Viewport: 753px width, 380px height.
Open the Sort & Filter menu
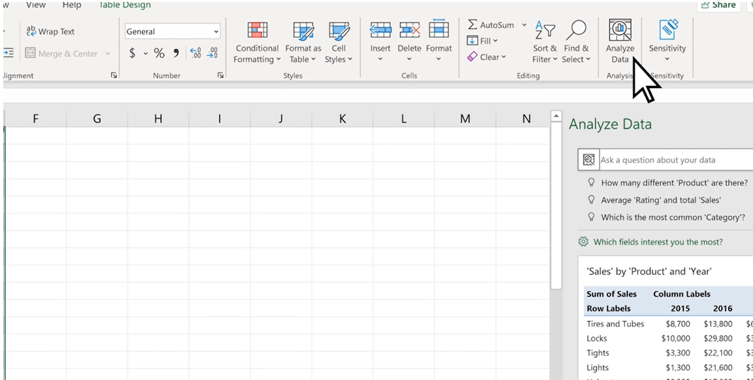545,42
